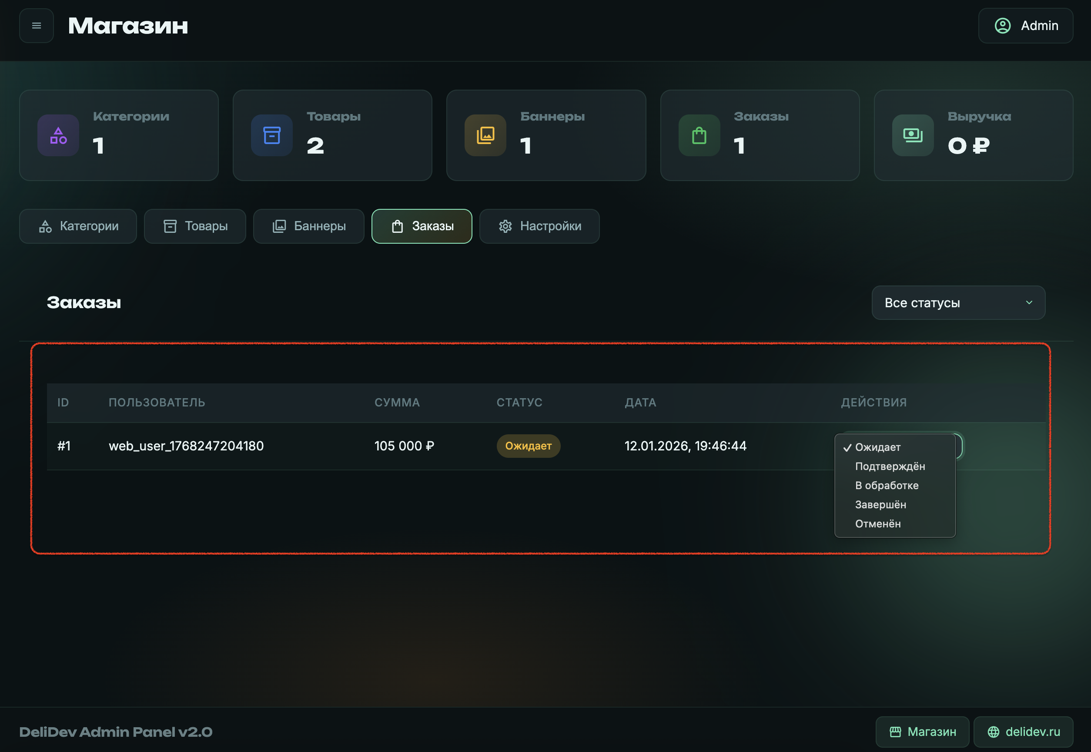Screen dimensions: 1091x752
Task: Pick Завершён in the order status menu
Action: click(880, 505)
